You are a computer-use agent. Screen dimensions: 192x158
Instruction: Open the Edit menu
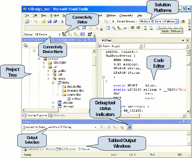[x=35, y=16]
